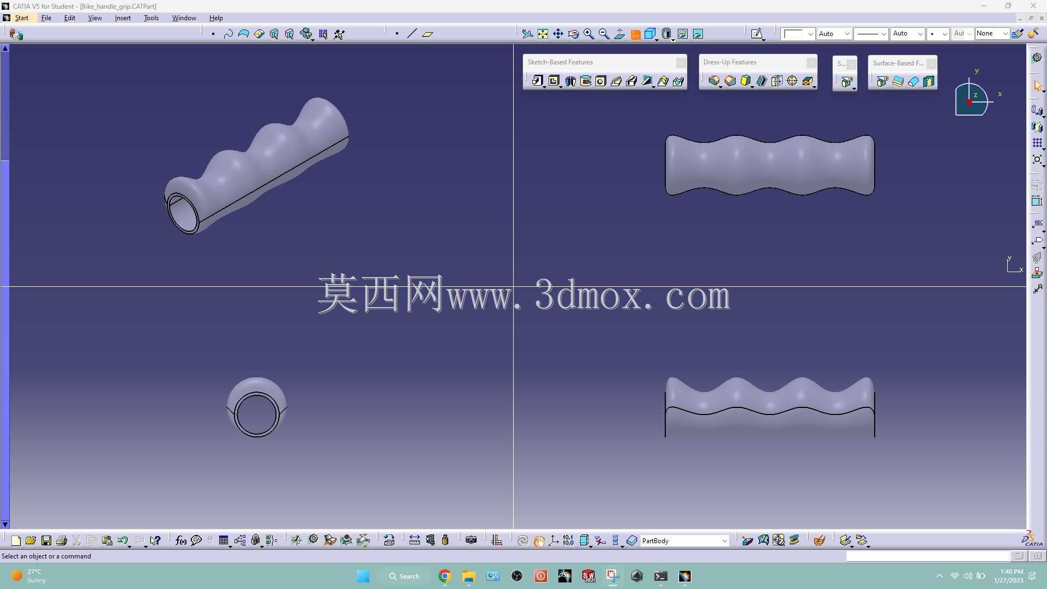Click the Formula f(x) icon
Image resolution: width=1047 pixels, height=589 pixels.
(180, 540)
